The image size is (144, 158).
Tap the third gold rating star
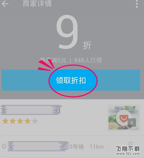point(20,121)
